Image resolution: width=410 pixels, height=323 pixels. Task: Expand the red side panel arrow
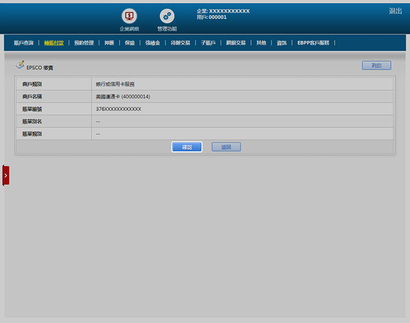(x=6, y=175)
